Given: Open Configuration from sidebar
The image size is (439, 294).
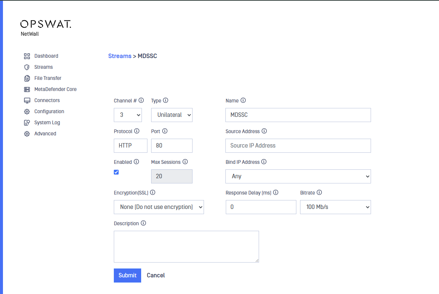Looking at the screenshot, I should pos(49,112).
